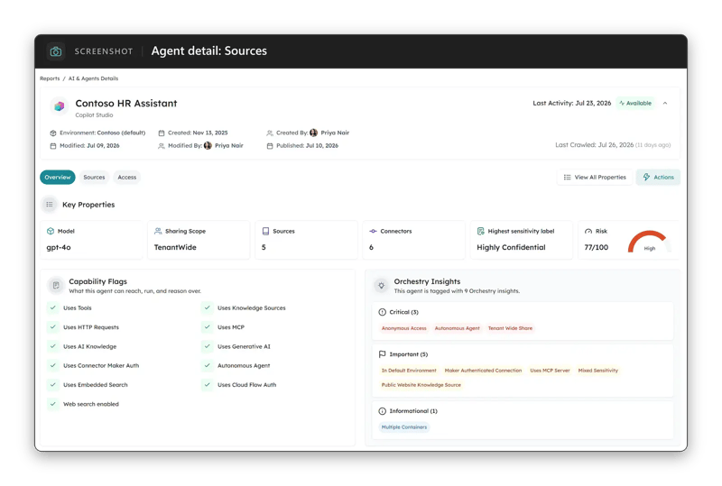Click the Key Properties list icon
Screen dimensions: 722x486
(x=50, y=205)
